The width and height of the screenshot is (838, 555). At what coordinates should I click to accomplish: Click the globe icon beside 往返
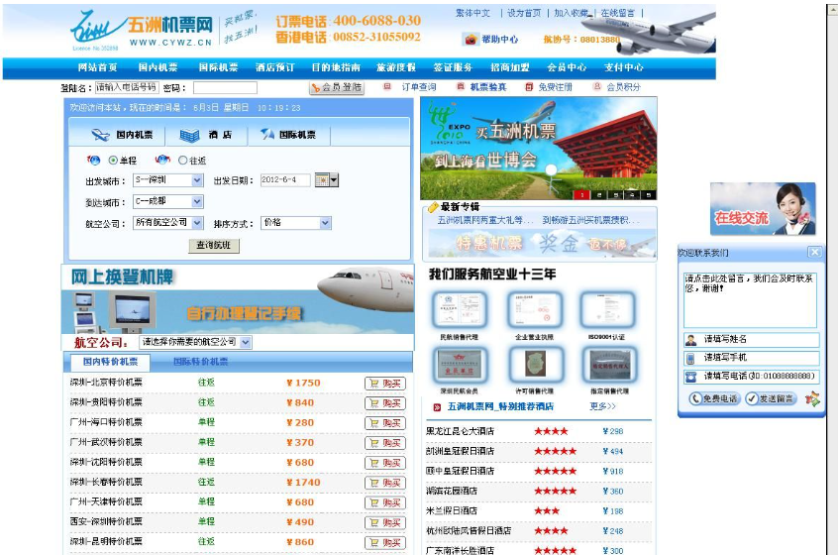(162, 160)
